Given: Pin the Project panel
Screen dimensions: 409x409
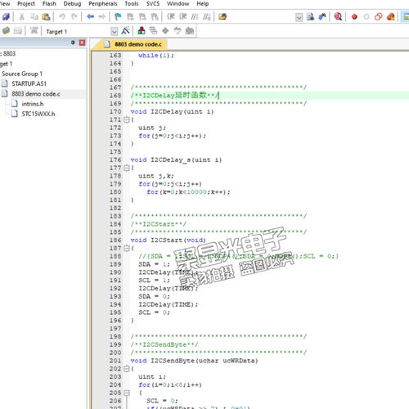Looking at the screenshot, I should pos(73,43).
